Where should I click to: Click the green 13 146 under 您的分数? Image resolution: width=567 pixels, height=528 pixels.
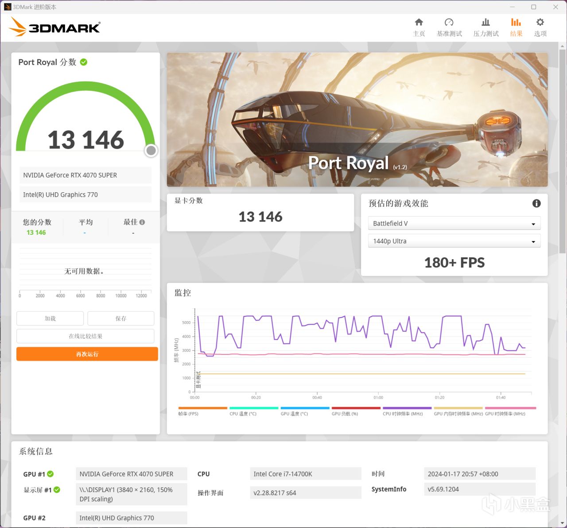click(36, 233)
